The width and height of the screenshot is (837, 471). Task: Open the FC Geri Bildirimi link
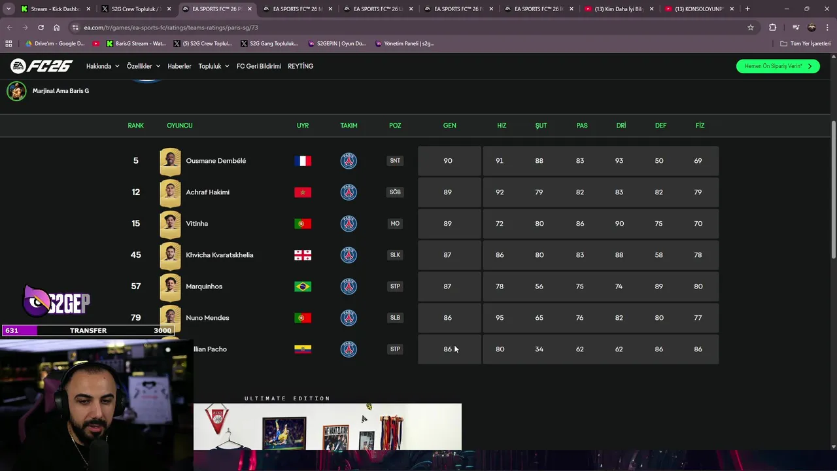[259, 66]
